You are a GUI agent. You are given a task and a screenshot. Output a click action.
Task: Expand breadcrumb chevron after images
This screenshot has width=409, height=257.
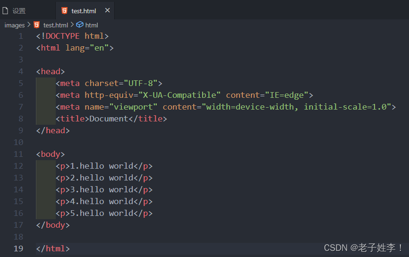click(29, 25)
